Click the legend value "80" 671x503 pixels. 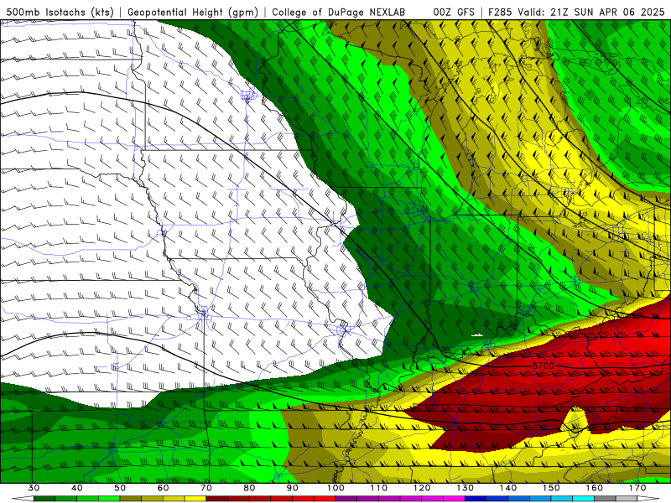pyautogui.click(x=249, y=488)
